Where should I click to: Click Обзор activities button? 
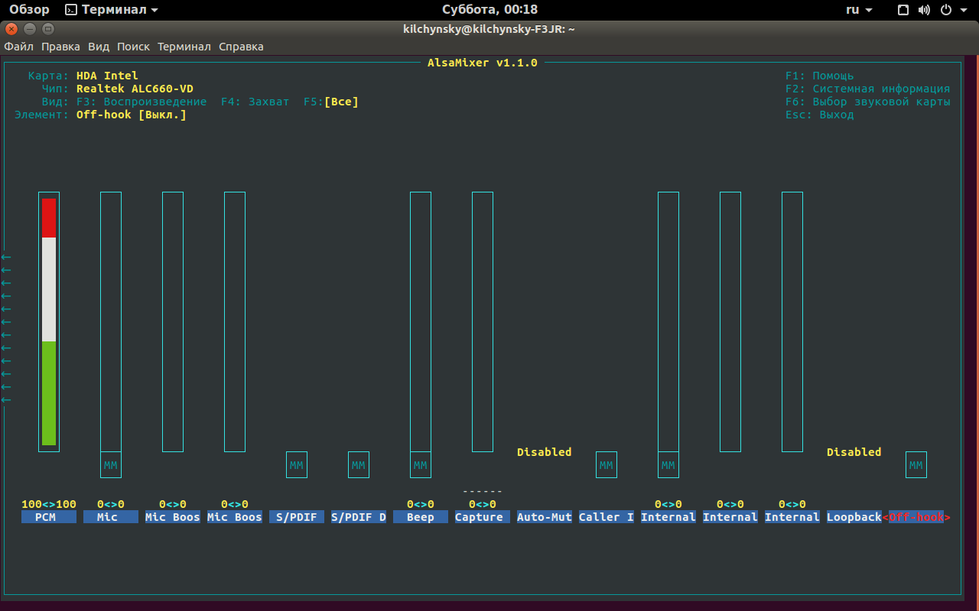29,10
